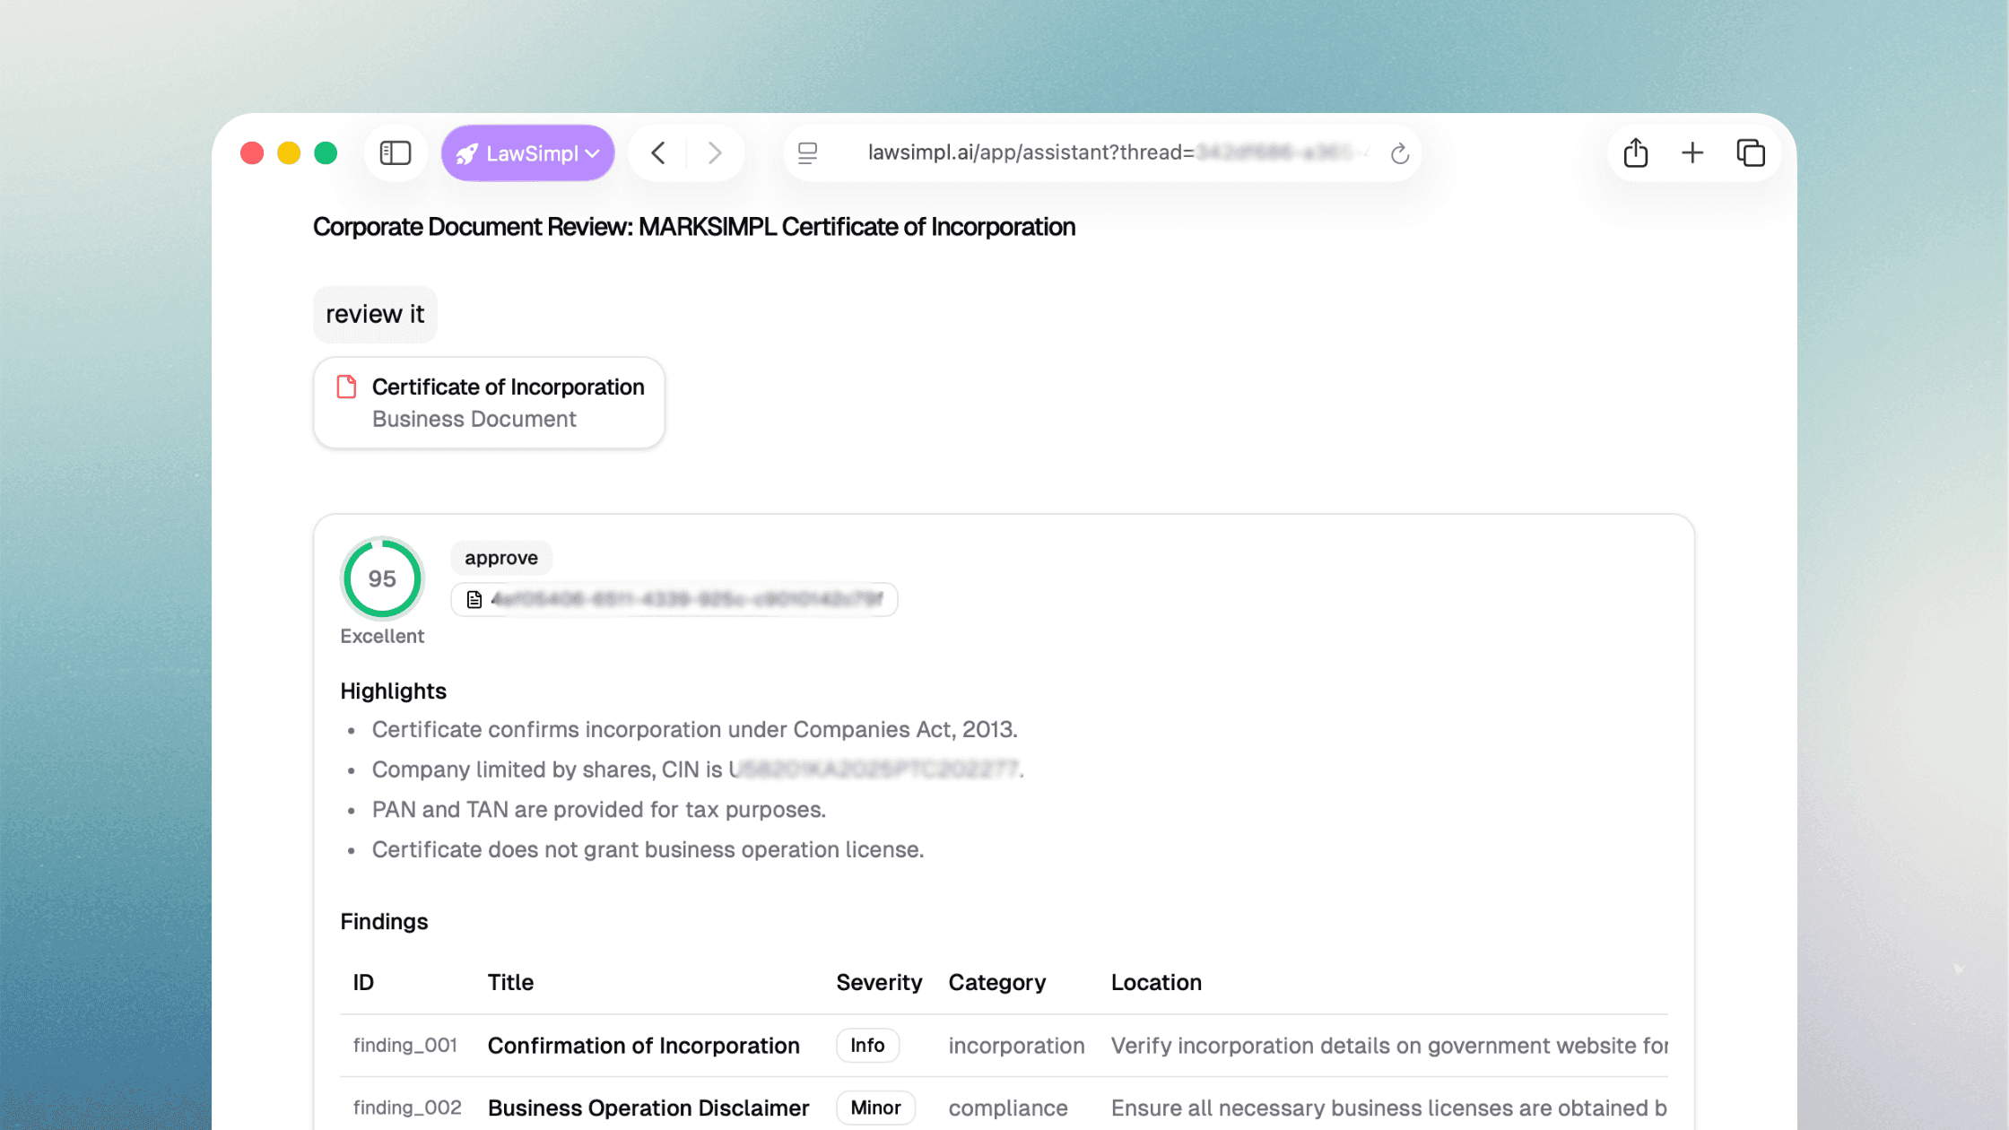Click the tab overview icon at top right

pyautogui.click(x=1750, y=152)
